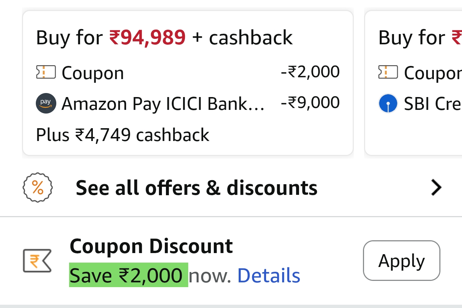Click the -₹2,000 coupon amount in first card
The width and height of the screenshot is (462, 308).
pos(310,72)
